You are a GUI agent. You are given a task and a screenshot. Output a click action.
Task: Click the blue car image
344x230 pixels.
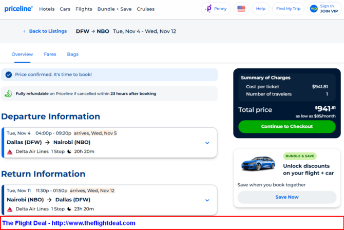pos(258,163)
